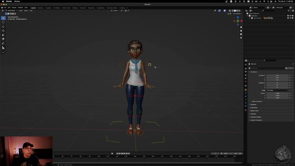Image resolution: width=295 pixels, height=166 pixels.
Task: Expand the Relations panel
Action: click(x=253, y=105)
